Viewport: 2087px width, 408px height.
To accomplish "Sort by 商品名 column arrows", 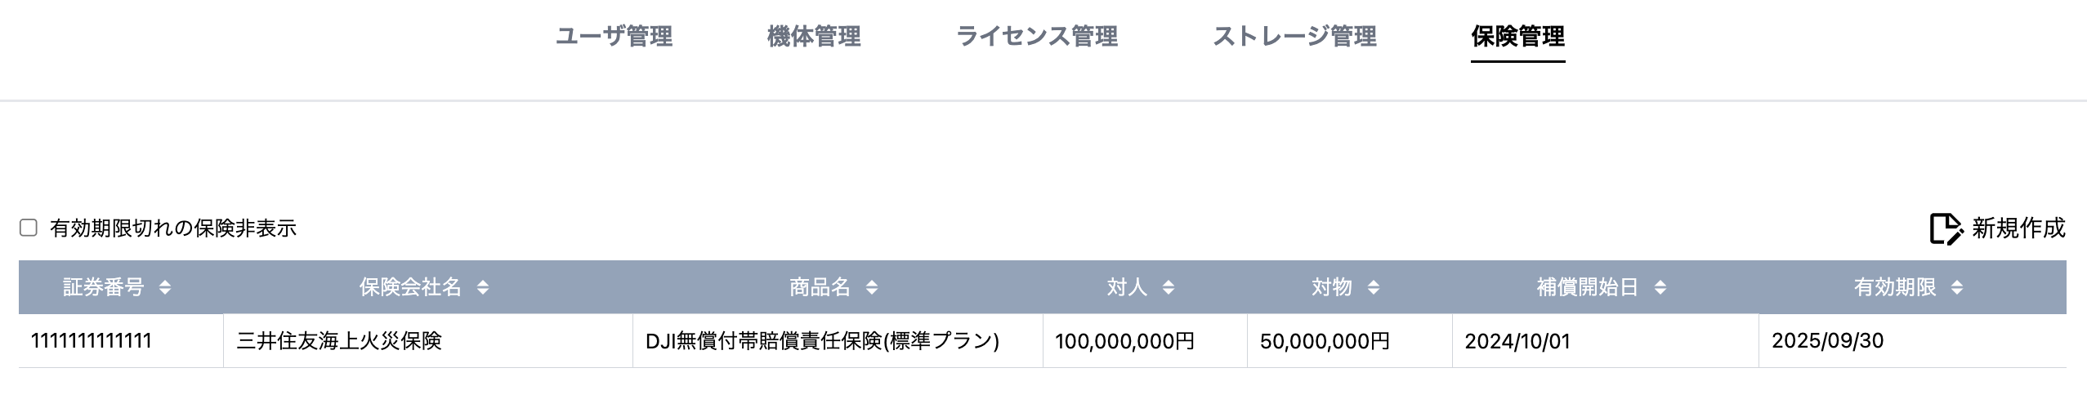I will tap(872, 287).
